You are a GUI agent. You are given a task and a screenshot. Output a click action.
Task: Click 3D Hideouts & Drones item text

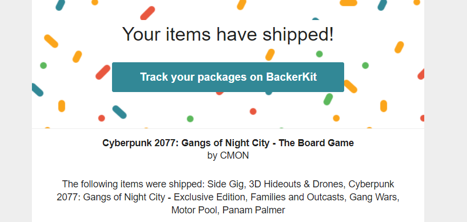pos(296,184)
